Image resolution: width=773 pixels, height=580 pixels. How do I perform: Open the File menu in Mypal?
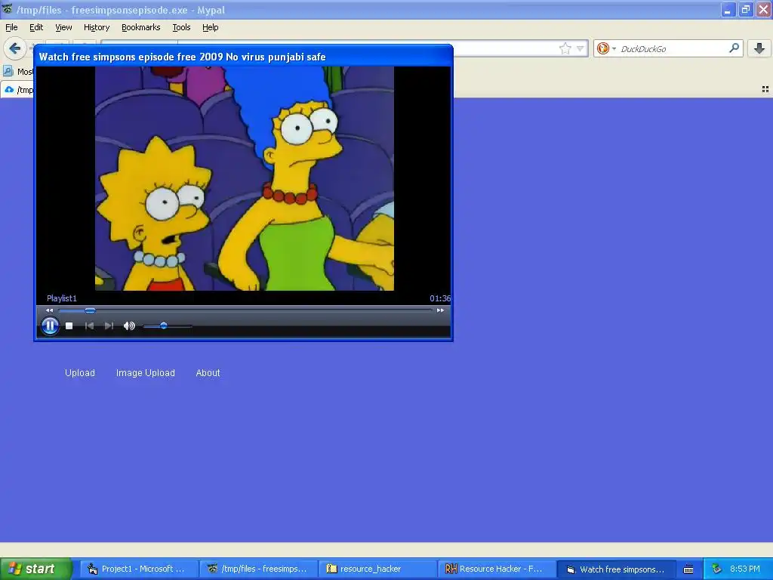[11, 28]
